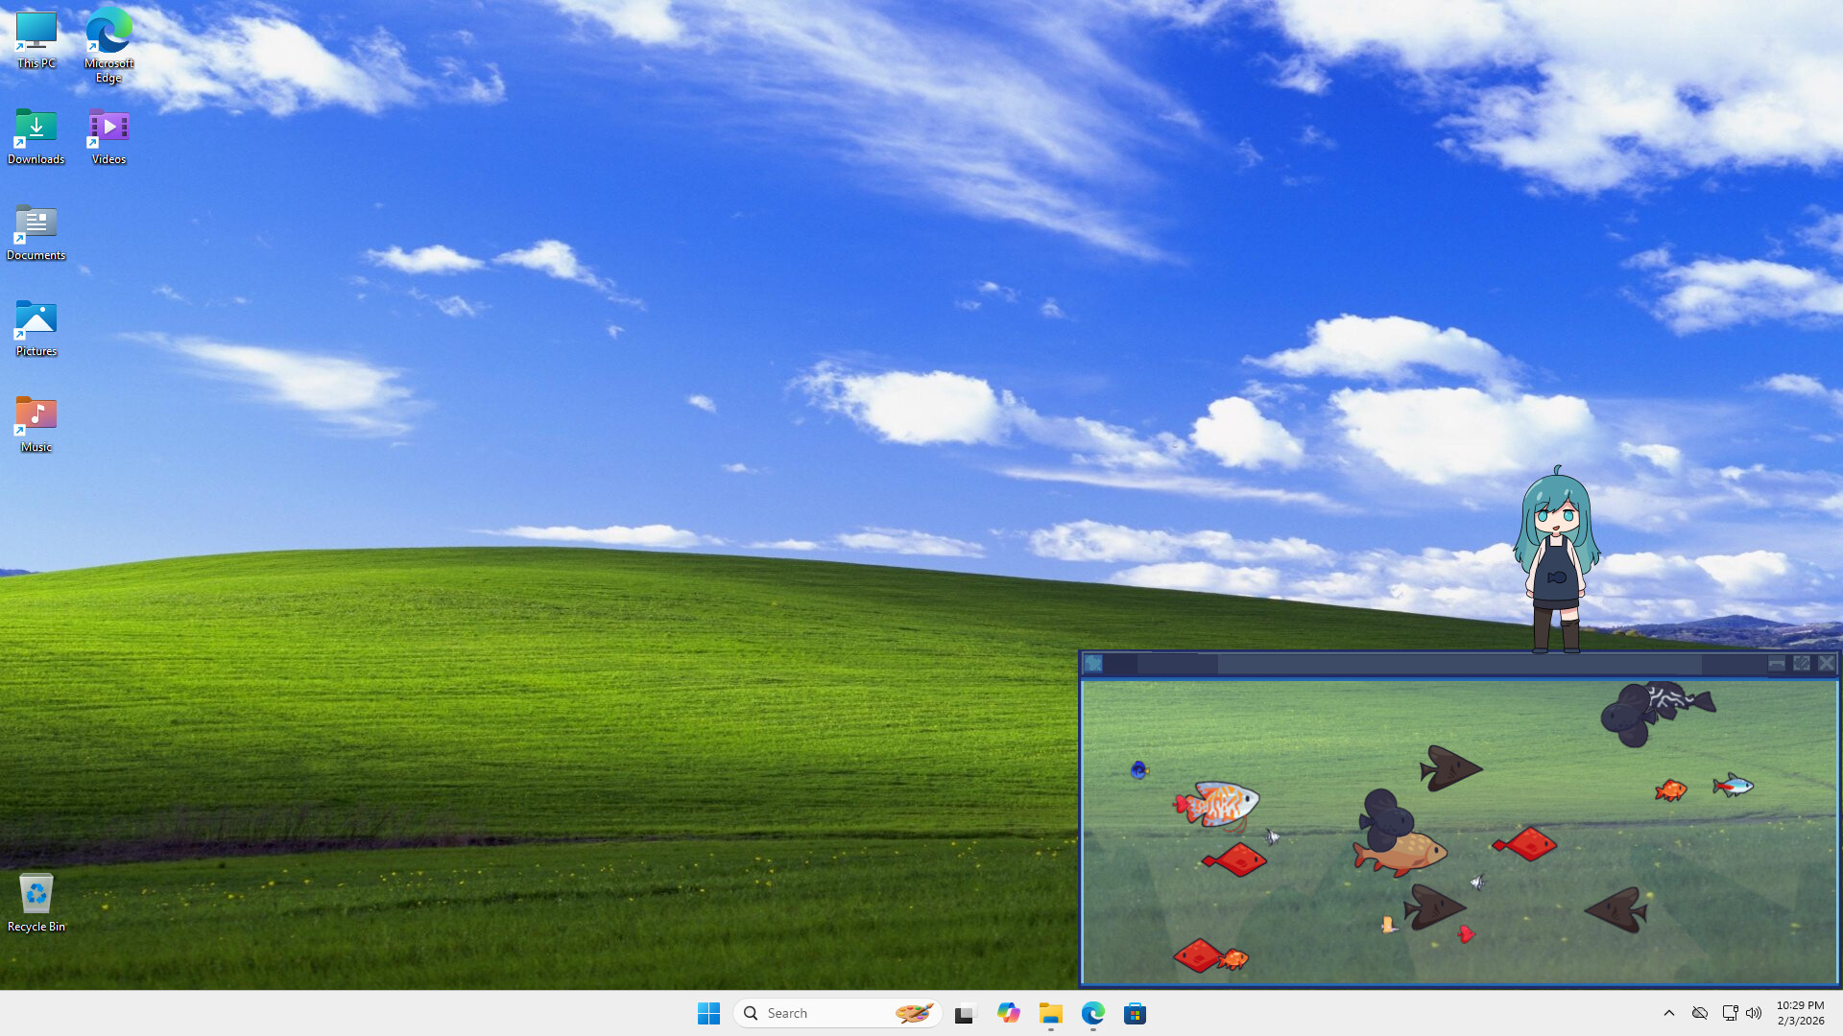Open the Documents folder icon
Screen dimensions: 1843x1036
(36, 225)
